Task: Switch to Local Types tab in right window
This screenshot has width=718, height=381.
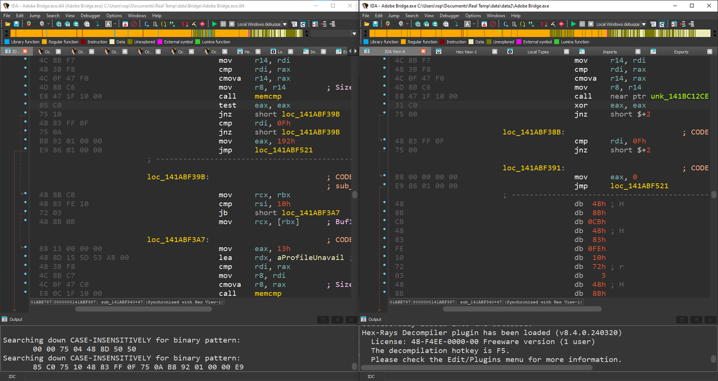Action: click(538, 52)
